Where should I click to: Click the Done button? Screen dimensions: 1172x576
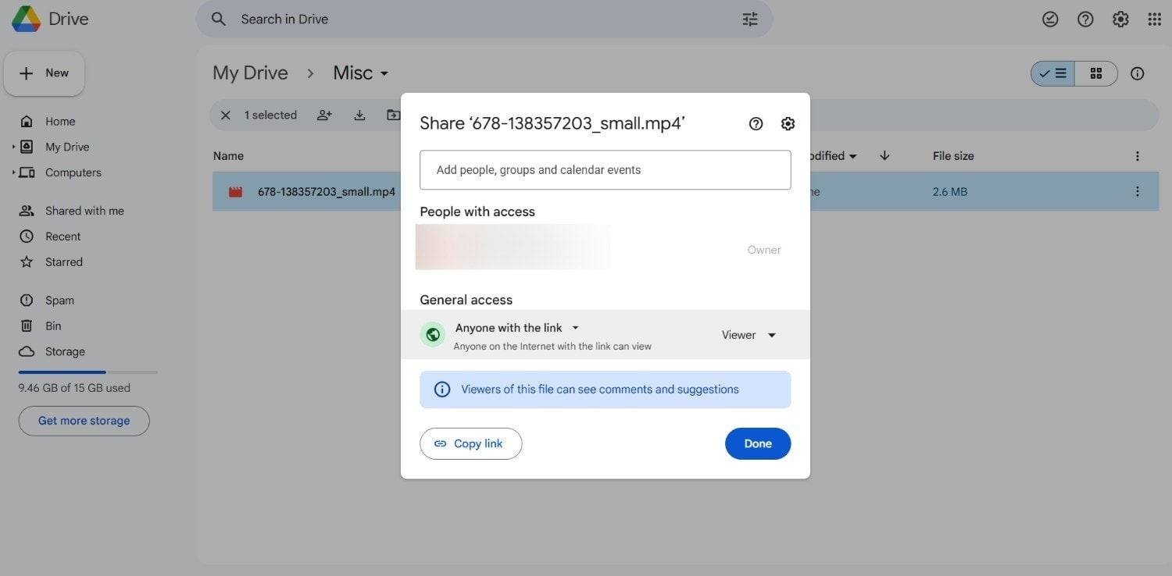click(758, 443)
